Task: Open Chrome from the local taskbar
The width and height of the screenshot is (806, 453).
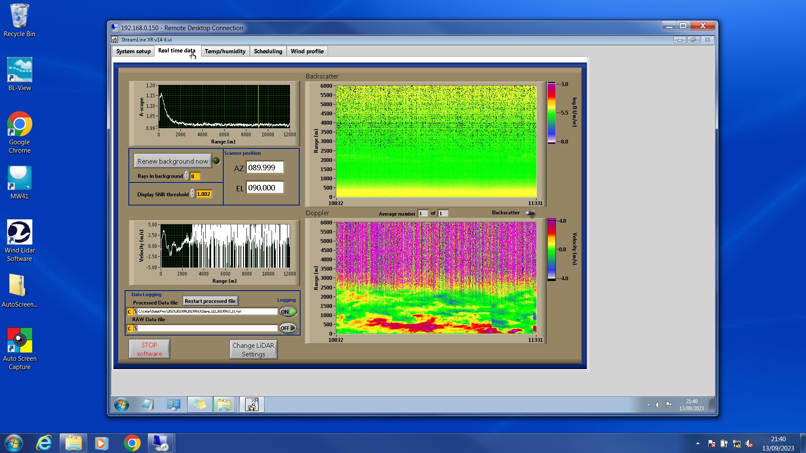Action: pyautogui.click(x=132, y=443)
